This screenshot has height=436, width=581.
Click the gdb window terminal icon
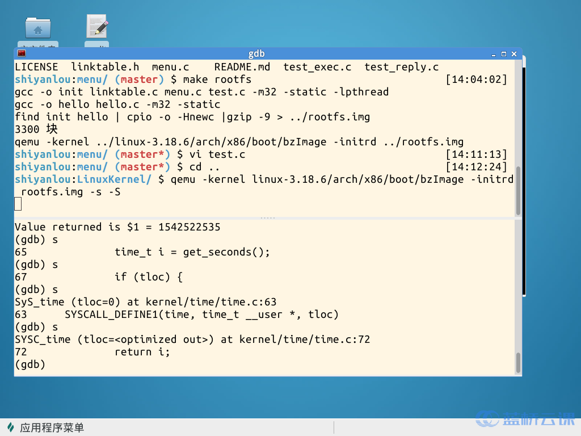22,53
